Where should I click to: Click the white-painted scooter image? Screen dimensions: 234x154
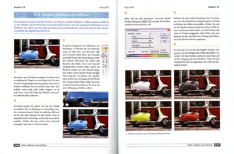coord(148,85)
